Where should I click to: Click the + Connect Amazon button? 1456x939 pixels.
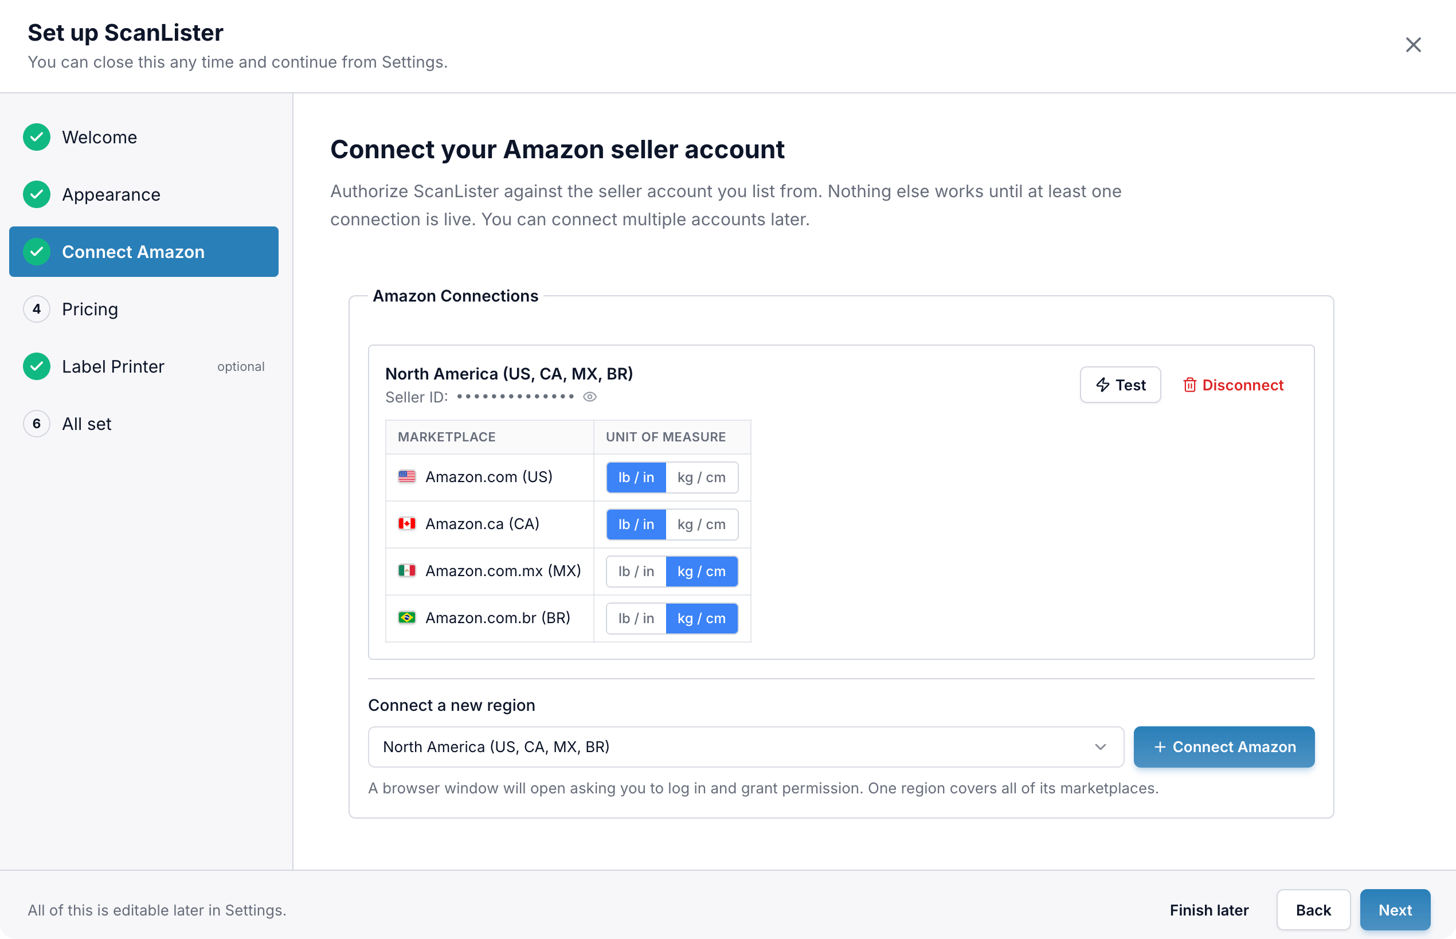coord(1224,747)
